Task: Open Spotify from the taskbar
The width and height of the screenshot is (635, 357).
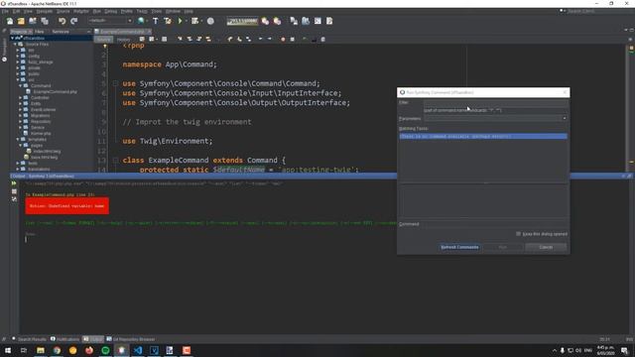Action: 105,350
